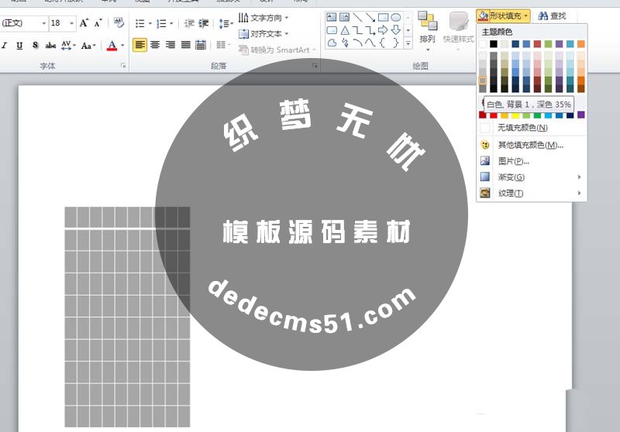The width and height of the screenshot is (620, 432).
Task: Toggle align text left
Action: tap(139, 45)
